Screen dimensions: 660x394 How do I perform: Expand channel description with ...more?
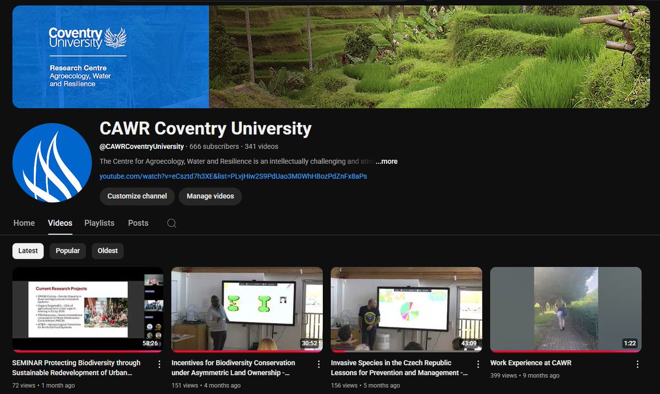coord(387,162)
